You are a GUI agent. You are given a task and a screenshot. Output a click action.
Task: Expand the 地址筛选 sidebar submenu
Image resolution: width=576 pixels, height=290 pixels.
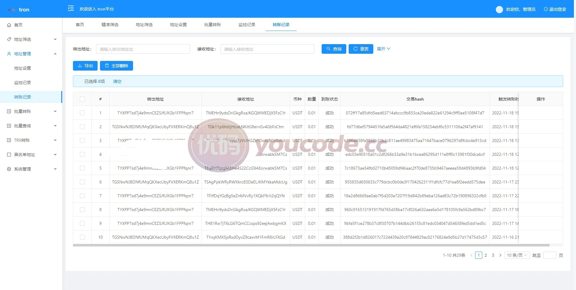55,39
